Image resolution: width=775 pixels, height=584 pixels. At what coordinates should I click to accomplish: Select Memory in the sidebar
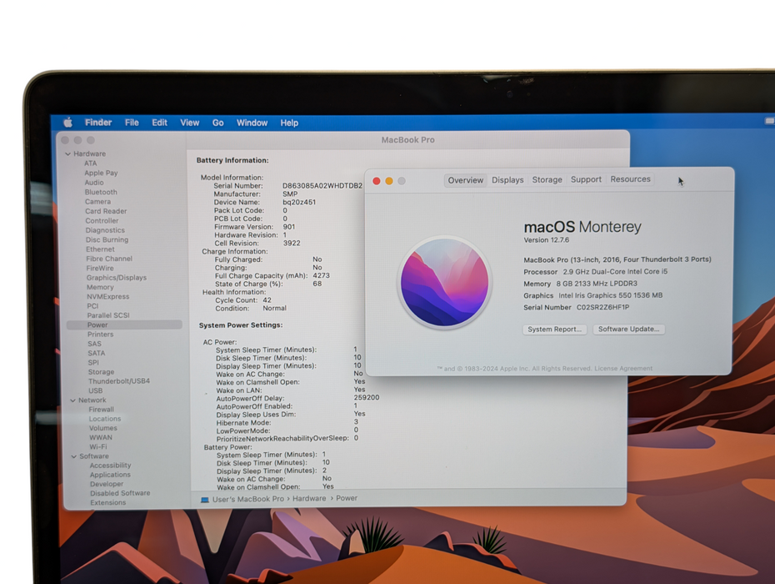[x=100, y=287]
